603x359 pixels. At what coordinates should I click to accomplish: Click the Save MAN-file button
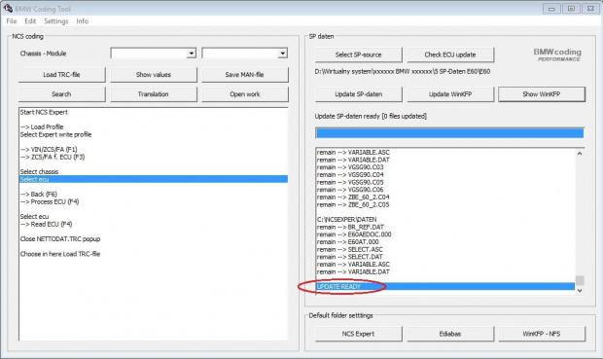tap(244, 75)
